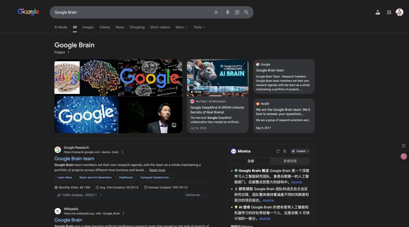The image size is (409, 227).
Task: Click the Google logo
Action: (x=28, y=12)
